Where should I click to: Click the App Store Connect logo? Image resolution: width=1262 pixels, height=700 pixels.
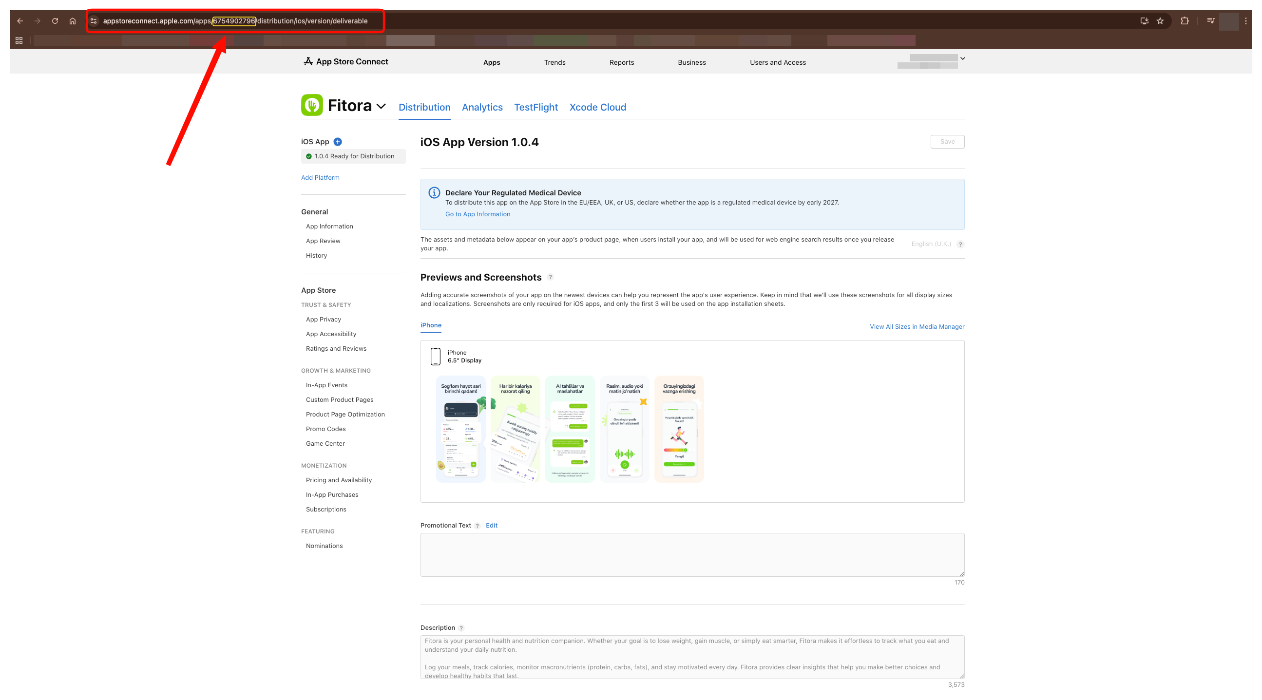tap(346, 62)
